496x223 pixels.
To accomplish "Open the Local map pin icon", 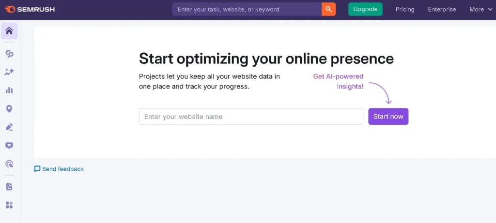I will click(9, 109).
